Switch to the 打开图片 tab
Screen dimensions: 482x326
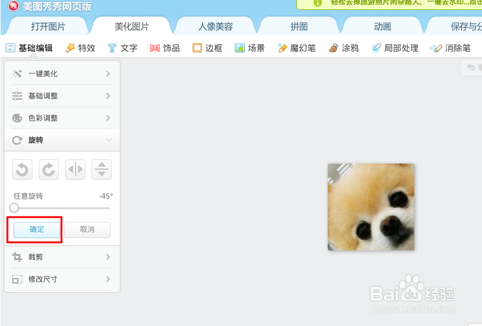point(48,26)
